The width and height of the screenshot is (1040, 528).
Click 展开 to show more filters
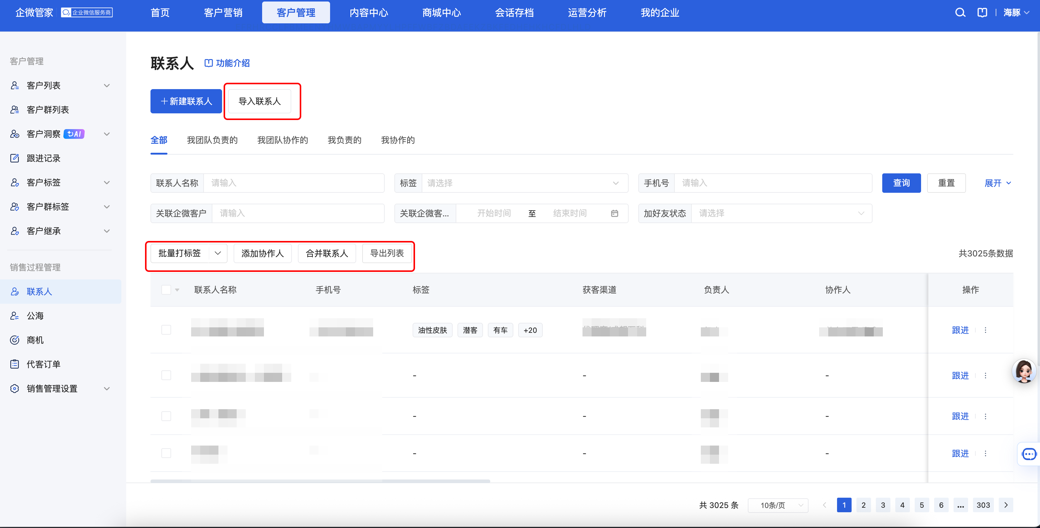pos(998,183)
